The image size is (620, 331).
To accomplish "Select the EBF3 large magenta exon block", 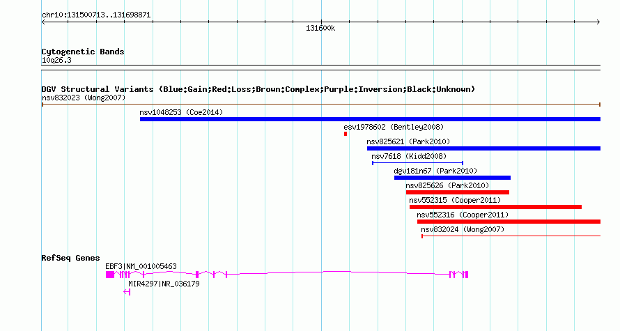I will click(x=110, y=275).
